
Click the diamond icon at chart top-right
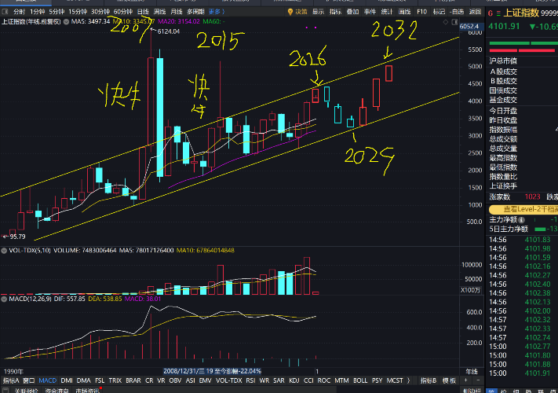pos(446,22)
